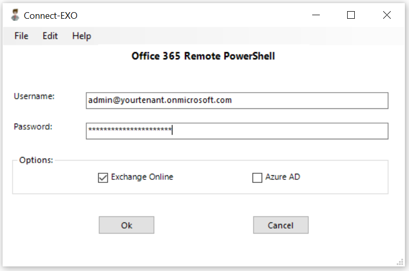Close the Connect-EXO window

click(387, 15)
